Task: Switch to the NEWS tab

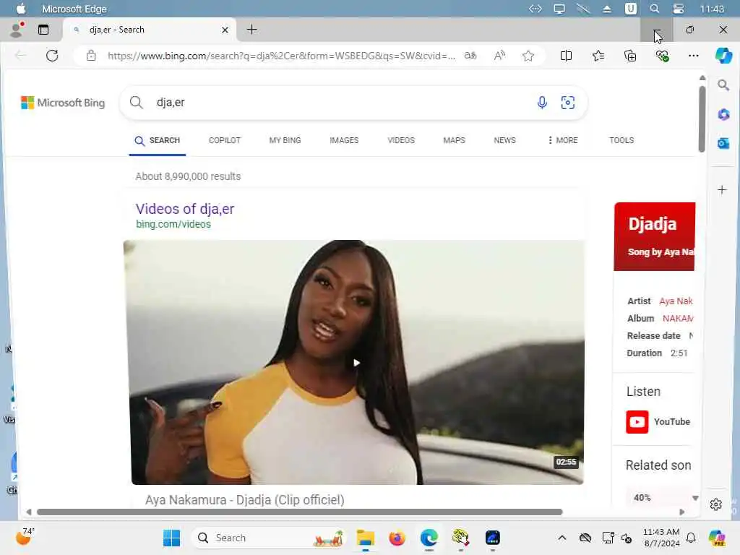Action: 504,140
